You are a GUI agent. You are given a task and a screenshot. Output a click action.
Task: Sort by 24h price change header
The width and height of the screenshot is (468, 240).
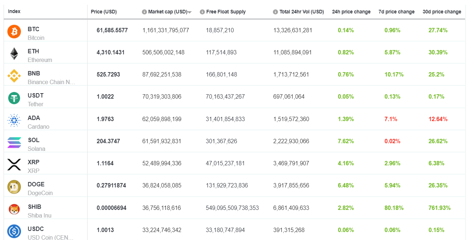(351, 12)
